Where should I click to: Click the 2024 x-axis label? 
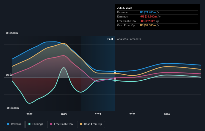point(98,114)
